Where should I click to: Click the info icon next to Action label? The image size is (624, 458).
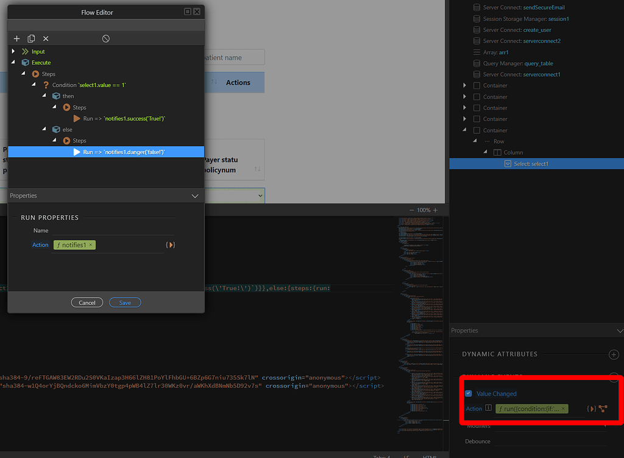pos(488,409)
